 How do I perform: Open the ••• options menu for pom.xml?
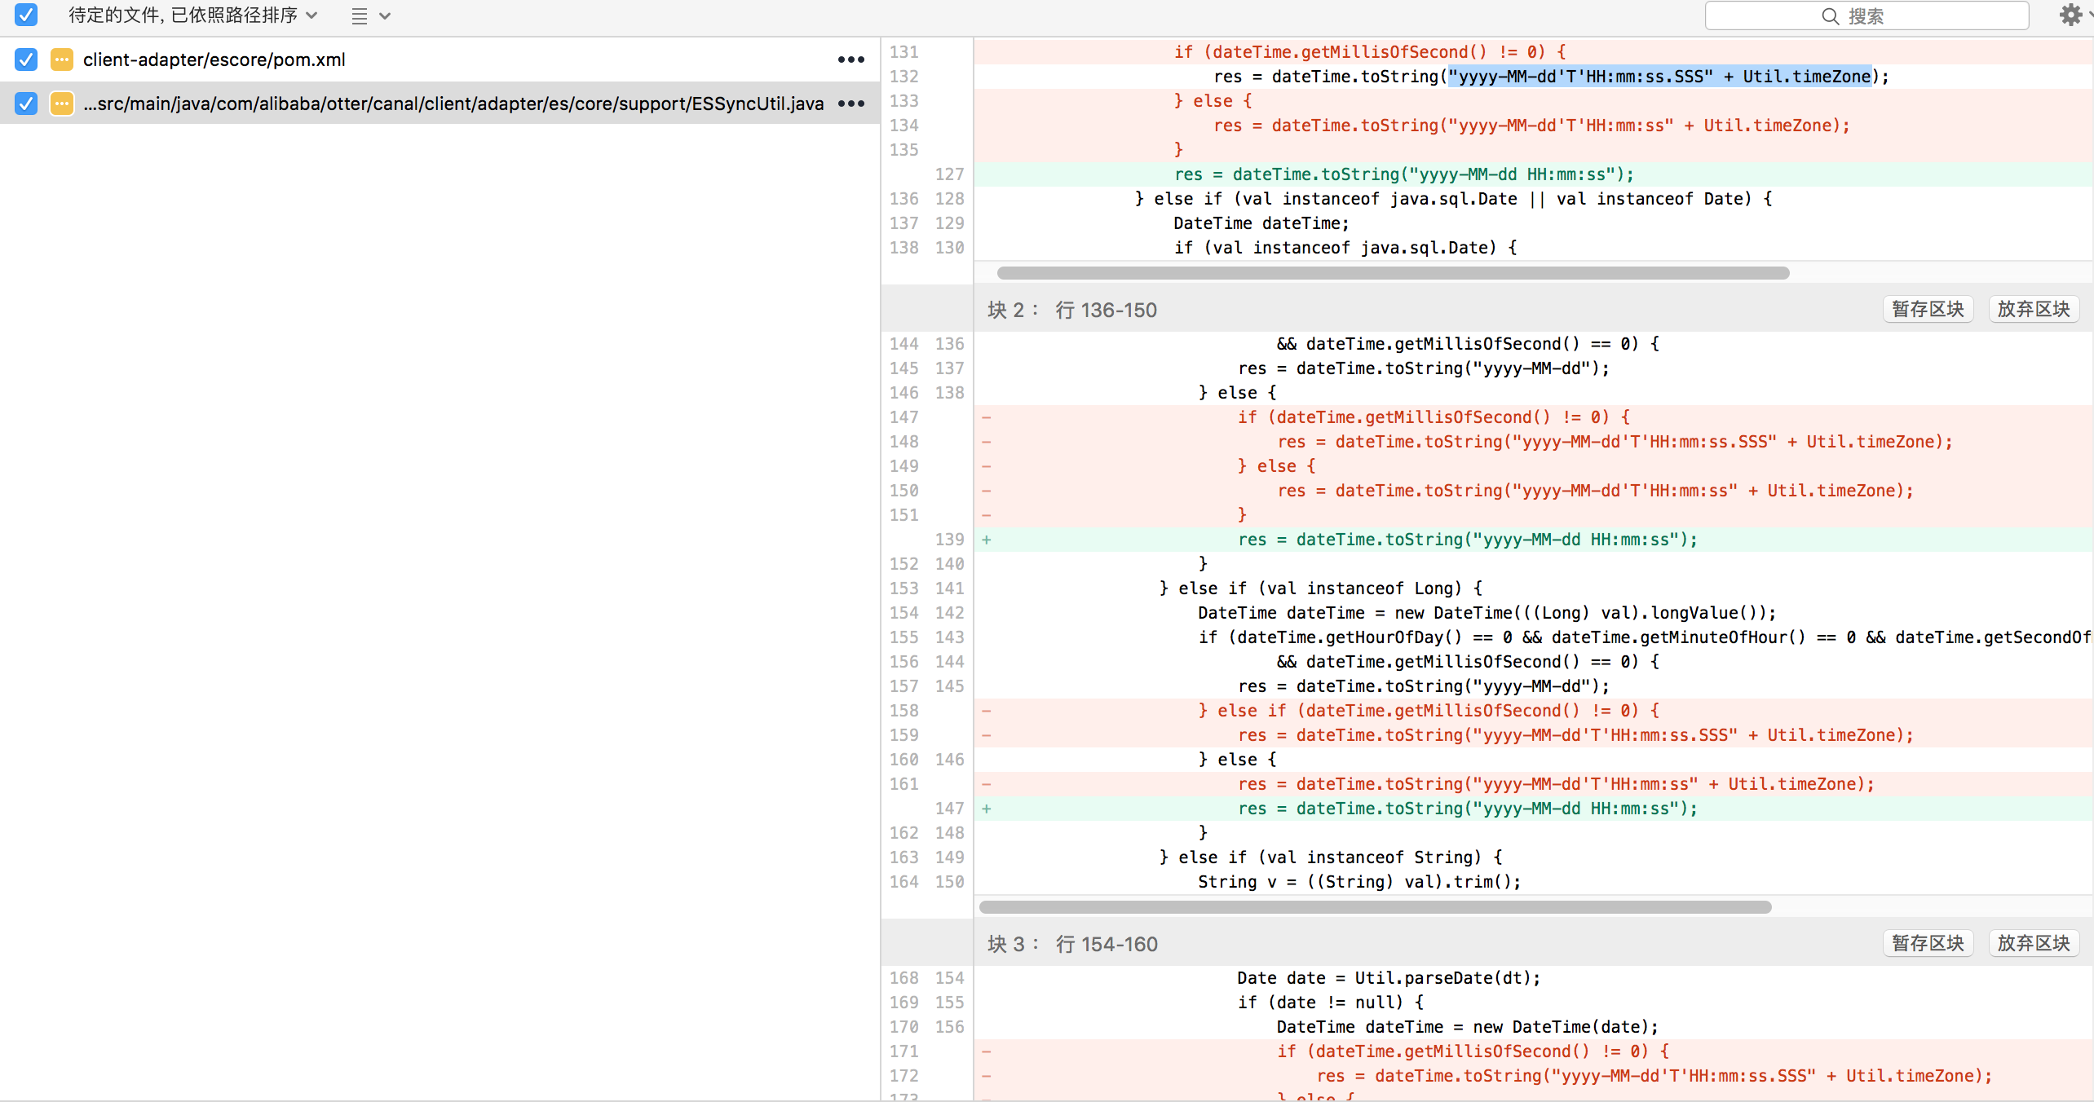(850, 60)
